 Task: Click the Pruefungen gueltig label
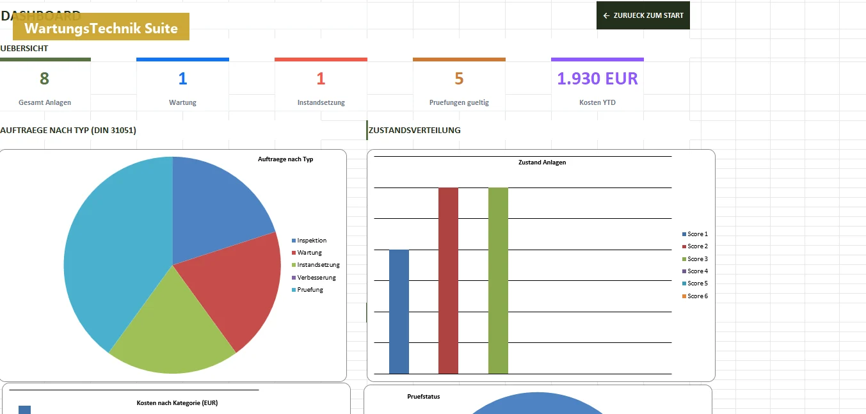point(459,102)
